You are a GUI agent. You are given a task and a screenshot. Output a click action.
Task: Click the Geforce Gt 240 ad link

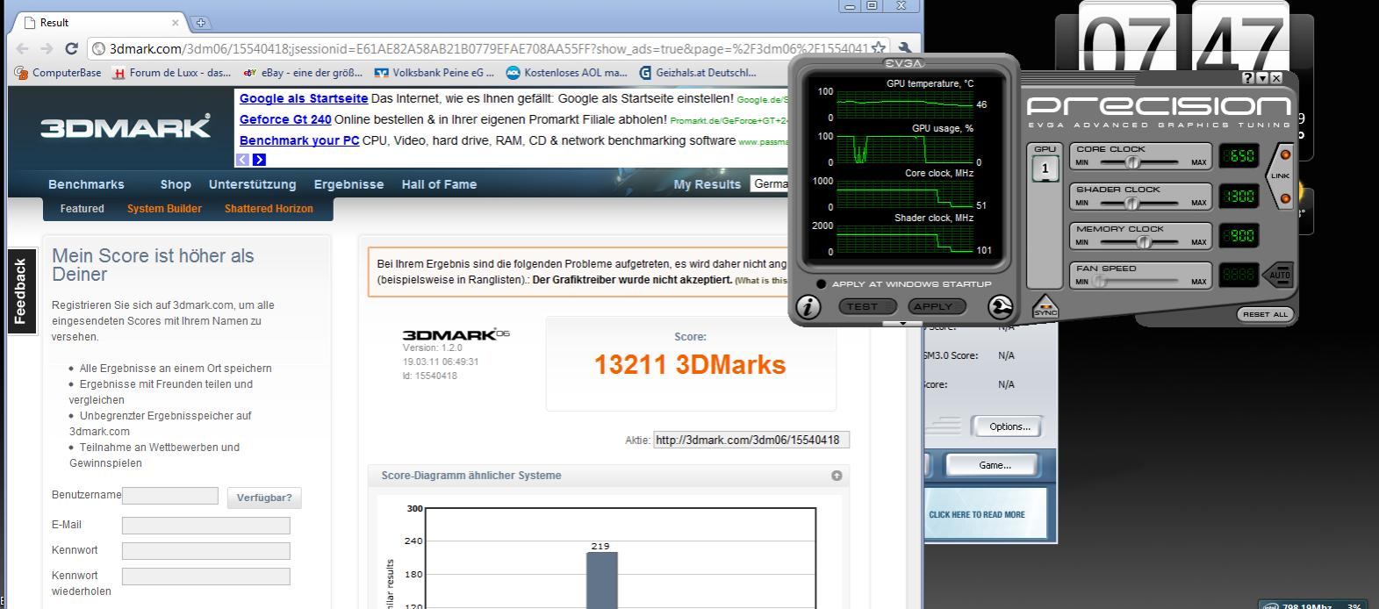coord(285,119)
